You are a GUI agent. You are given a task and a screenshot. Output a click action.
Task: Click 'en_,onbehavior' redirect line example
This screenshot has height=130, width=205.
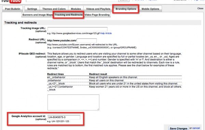[56, 77]
